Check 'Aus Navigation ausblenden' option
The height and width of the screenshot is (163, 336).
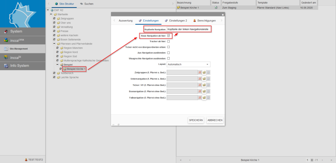pyautogui.click(x=169, y=53)
